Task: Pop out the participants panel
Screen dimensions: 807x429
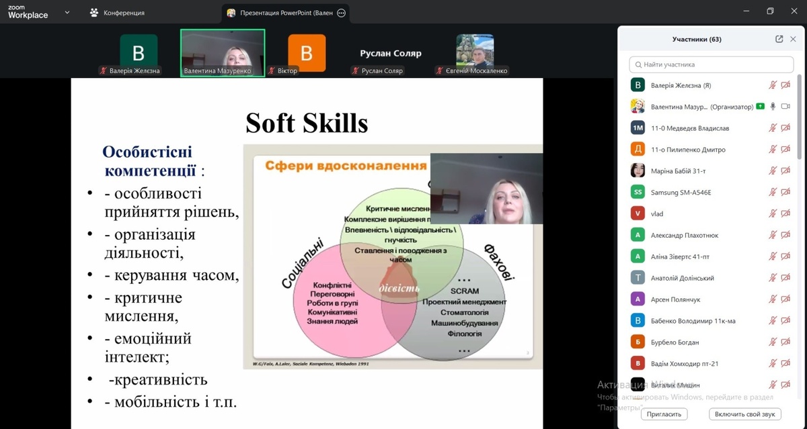Action: pos(779,39)
